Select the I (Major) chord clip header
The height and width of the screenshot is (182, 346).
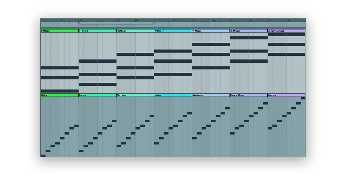(60, 31)
